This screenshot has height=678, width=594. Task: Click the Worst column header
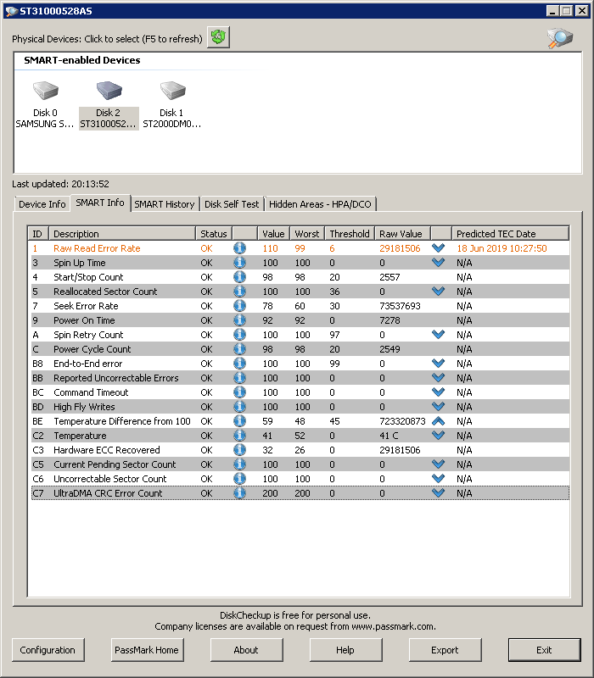click(307, 234)
